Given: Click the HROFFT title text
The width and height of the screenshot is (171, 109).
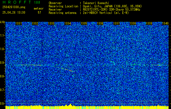Looking at the screenshot, I should (x=17, y=2).
